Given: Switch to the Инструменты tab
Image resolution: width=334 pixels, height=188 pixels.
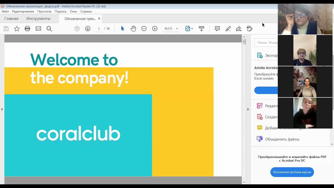Looking at the screenshot, I should pos(38,19).
